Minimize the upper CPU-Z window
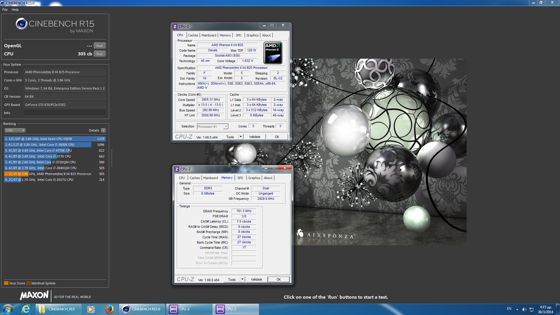Viewport: 560px width, 315px height. (x=264, y=25)
